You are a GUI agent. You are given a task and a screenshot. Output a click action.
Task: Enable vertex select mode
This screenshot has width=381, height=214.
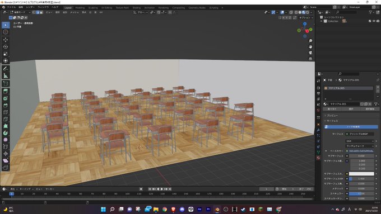(34, 12)
